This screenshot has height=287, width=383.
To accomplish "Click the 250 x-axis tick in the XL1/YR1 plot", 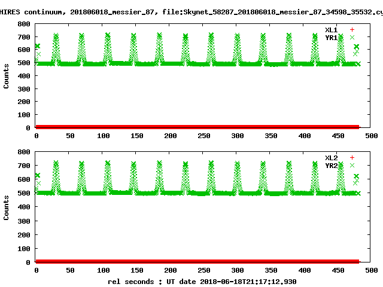I will (x=204, y=136).
